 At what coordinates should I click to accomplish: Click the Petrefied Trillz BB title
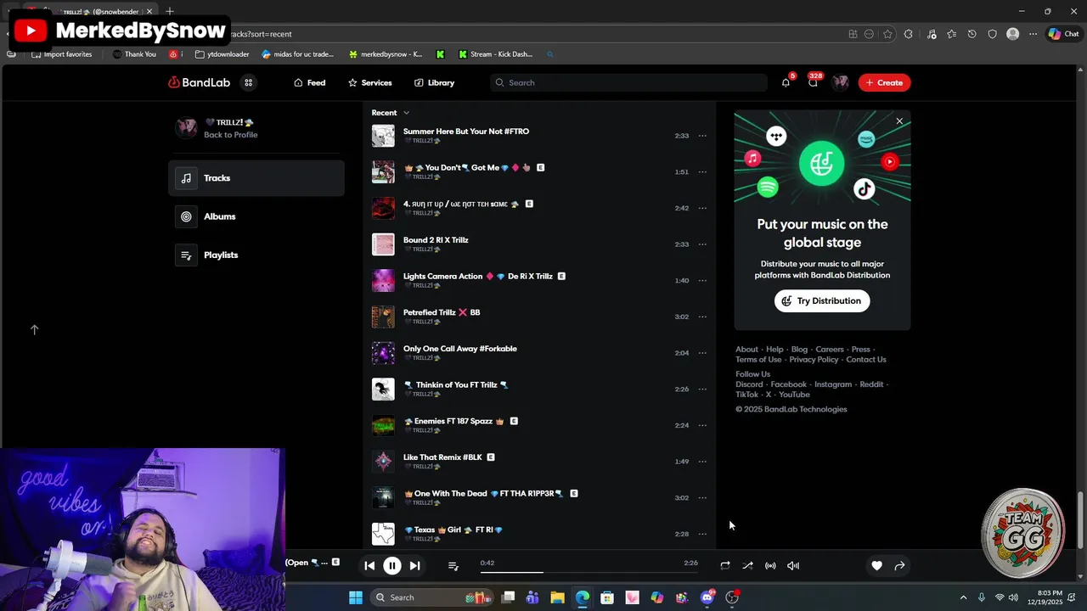pyautogui.click(x=442, y=312)
